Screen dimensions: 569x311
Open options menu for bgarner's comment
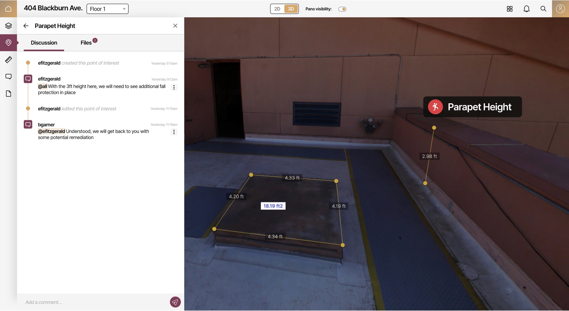[x=174, y=132]
